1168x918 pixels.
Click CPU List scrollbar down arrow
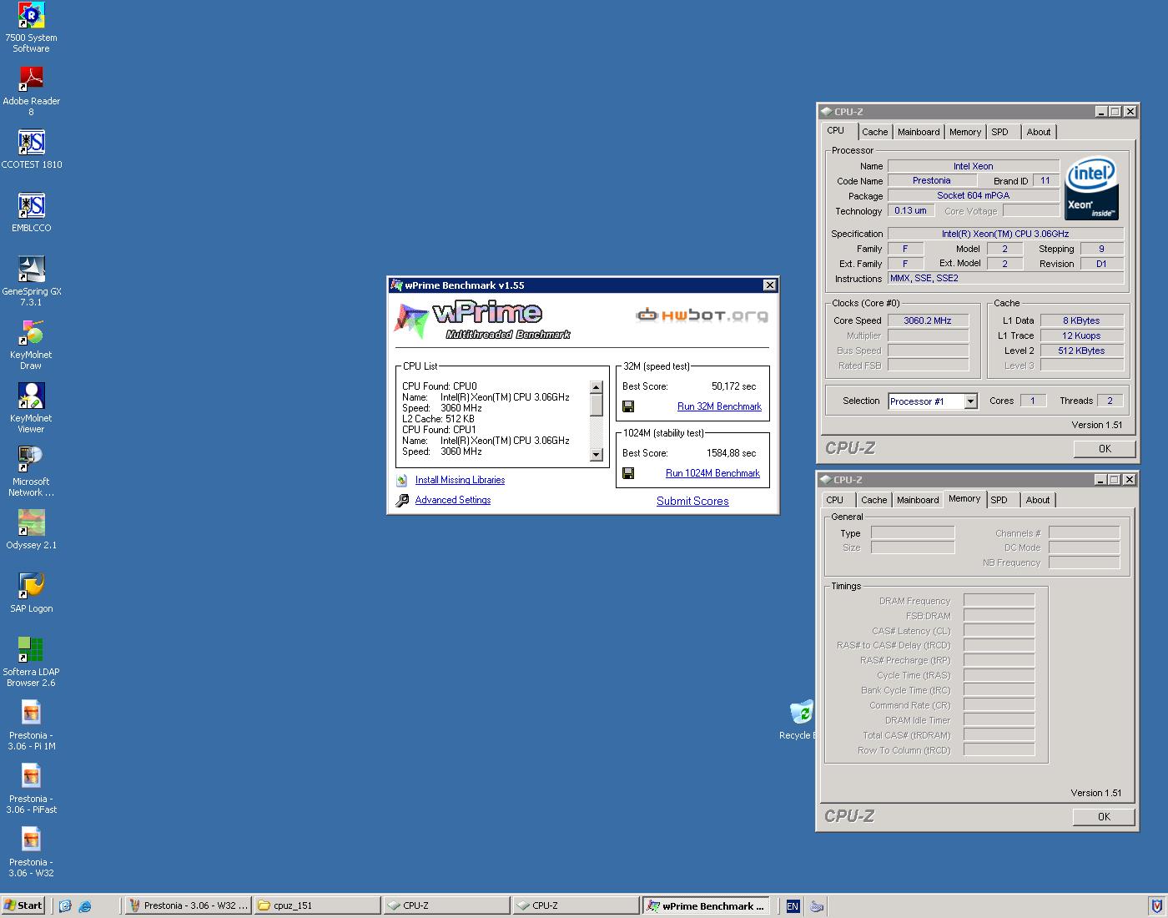(596, 455)
